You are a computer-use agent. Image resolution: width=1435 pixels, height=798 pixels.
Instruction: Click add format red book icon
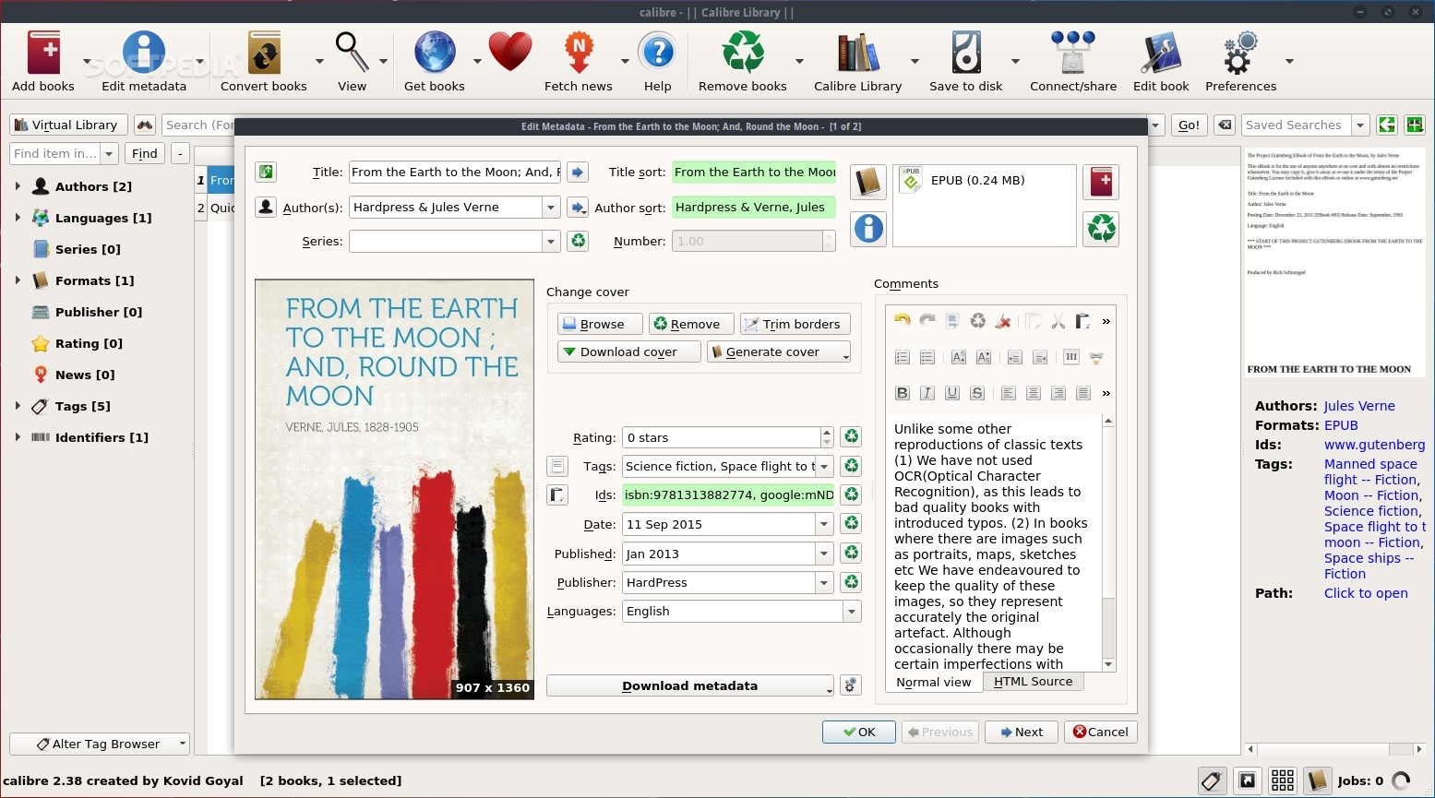[1102, 182]
